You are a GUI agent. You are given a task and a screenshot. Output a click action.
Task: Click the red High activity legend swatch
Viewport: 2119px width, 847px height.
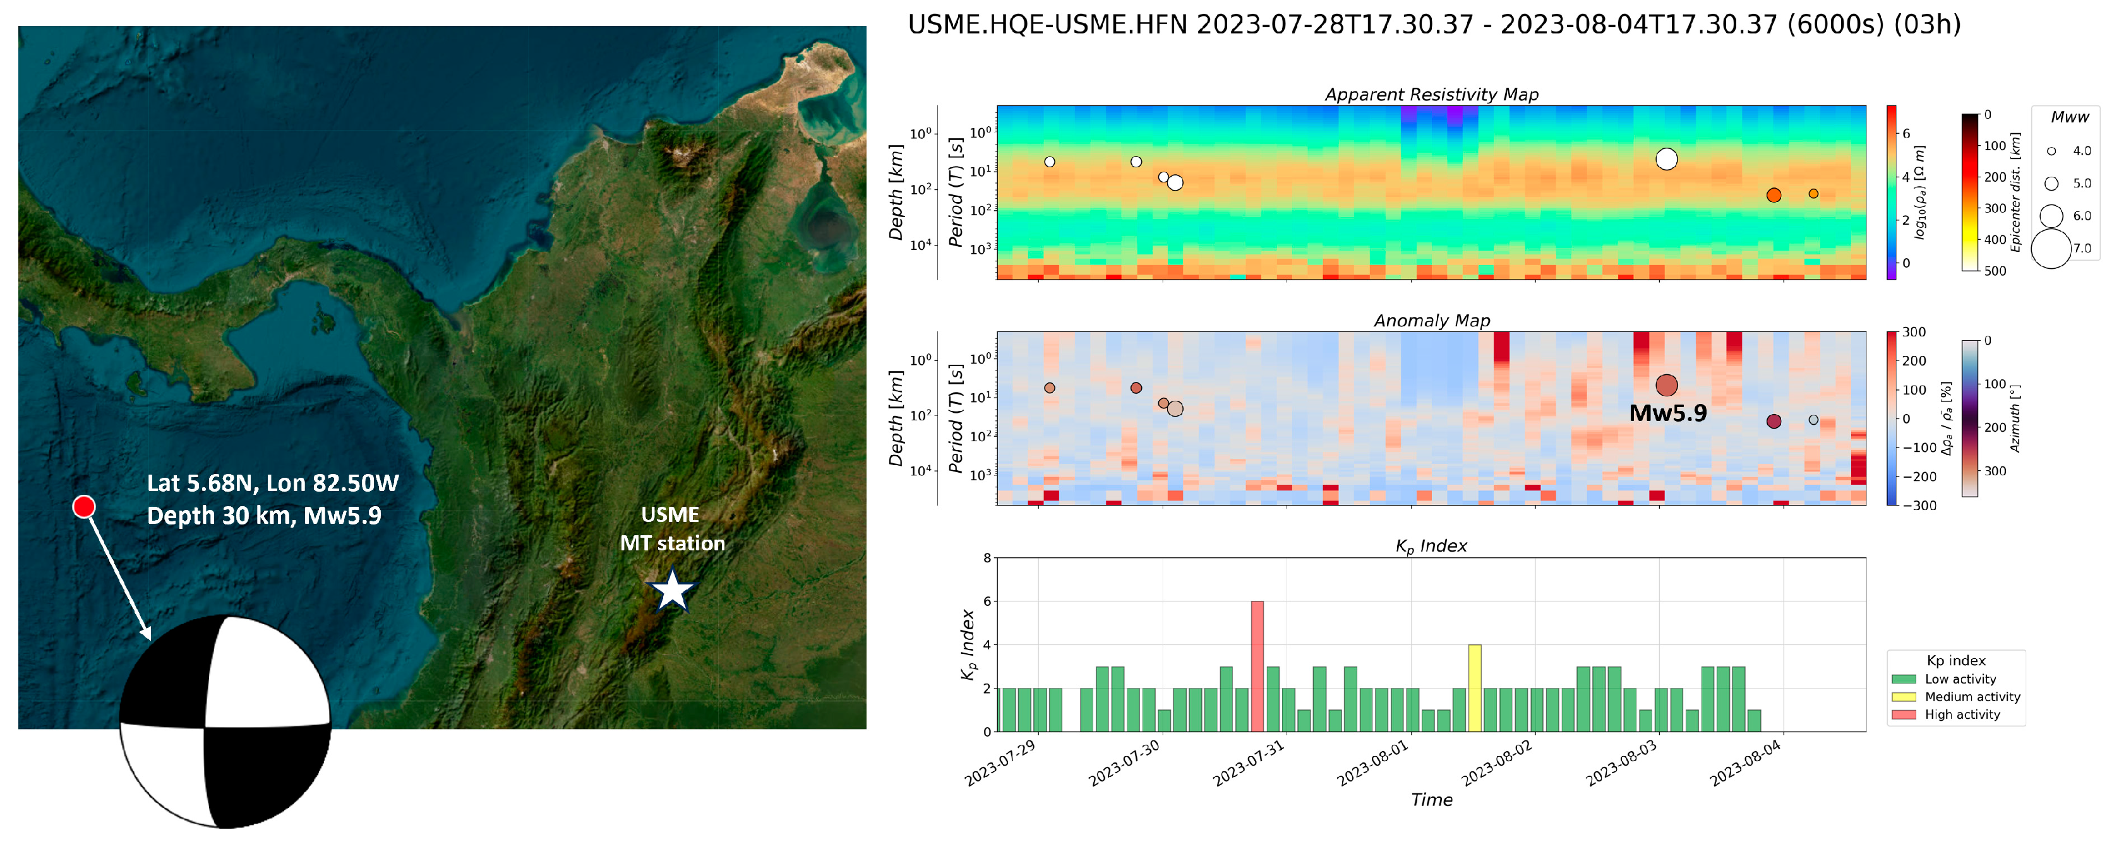(x=1904, y=714)
